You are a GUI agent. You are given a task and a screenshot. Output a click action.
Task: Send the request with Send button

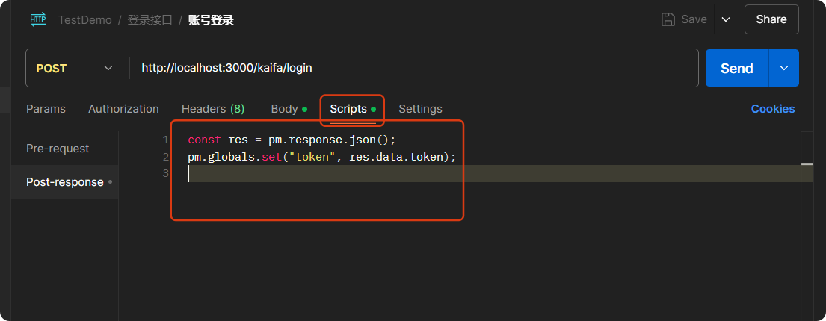(736, 68)
